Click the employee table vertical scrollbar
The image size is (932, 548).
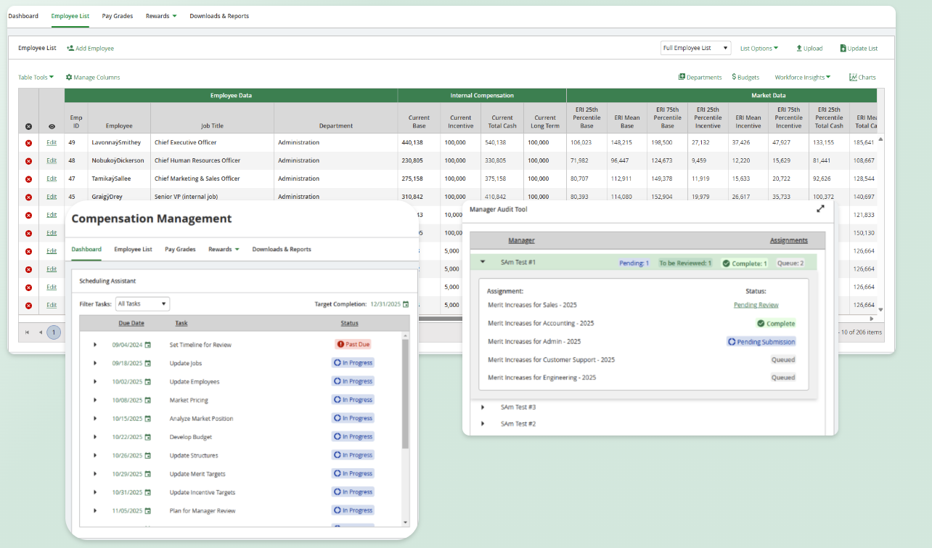click(881, 224)
